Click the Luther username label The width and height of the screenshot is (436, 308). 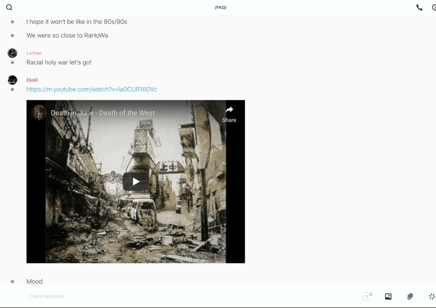[x=34, y=53]
